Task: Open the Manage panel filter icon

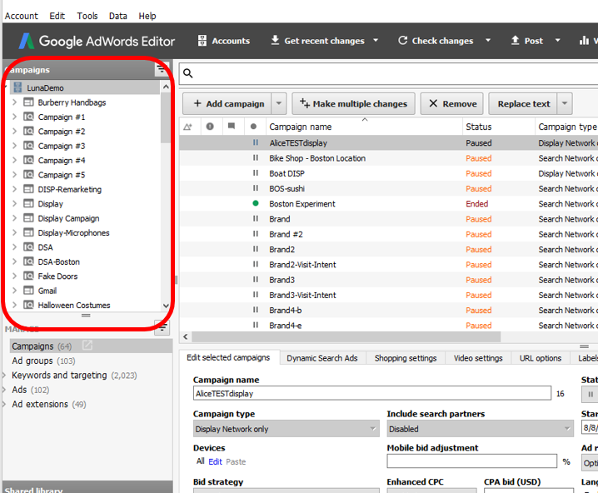Action: tap(162, 327)
